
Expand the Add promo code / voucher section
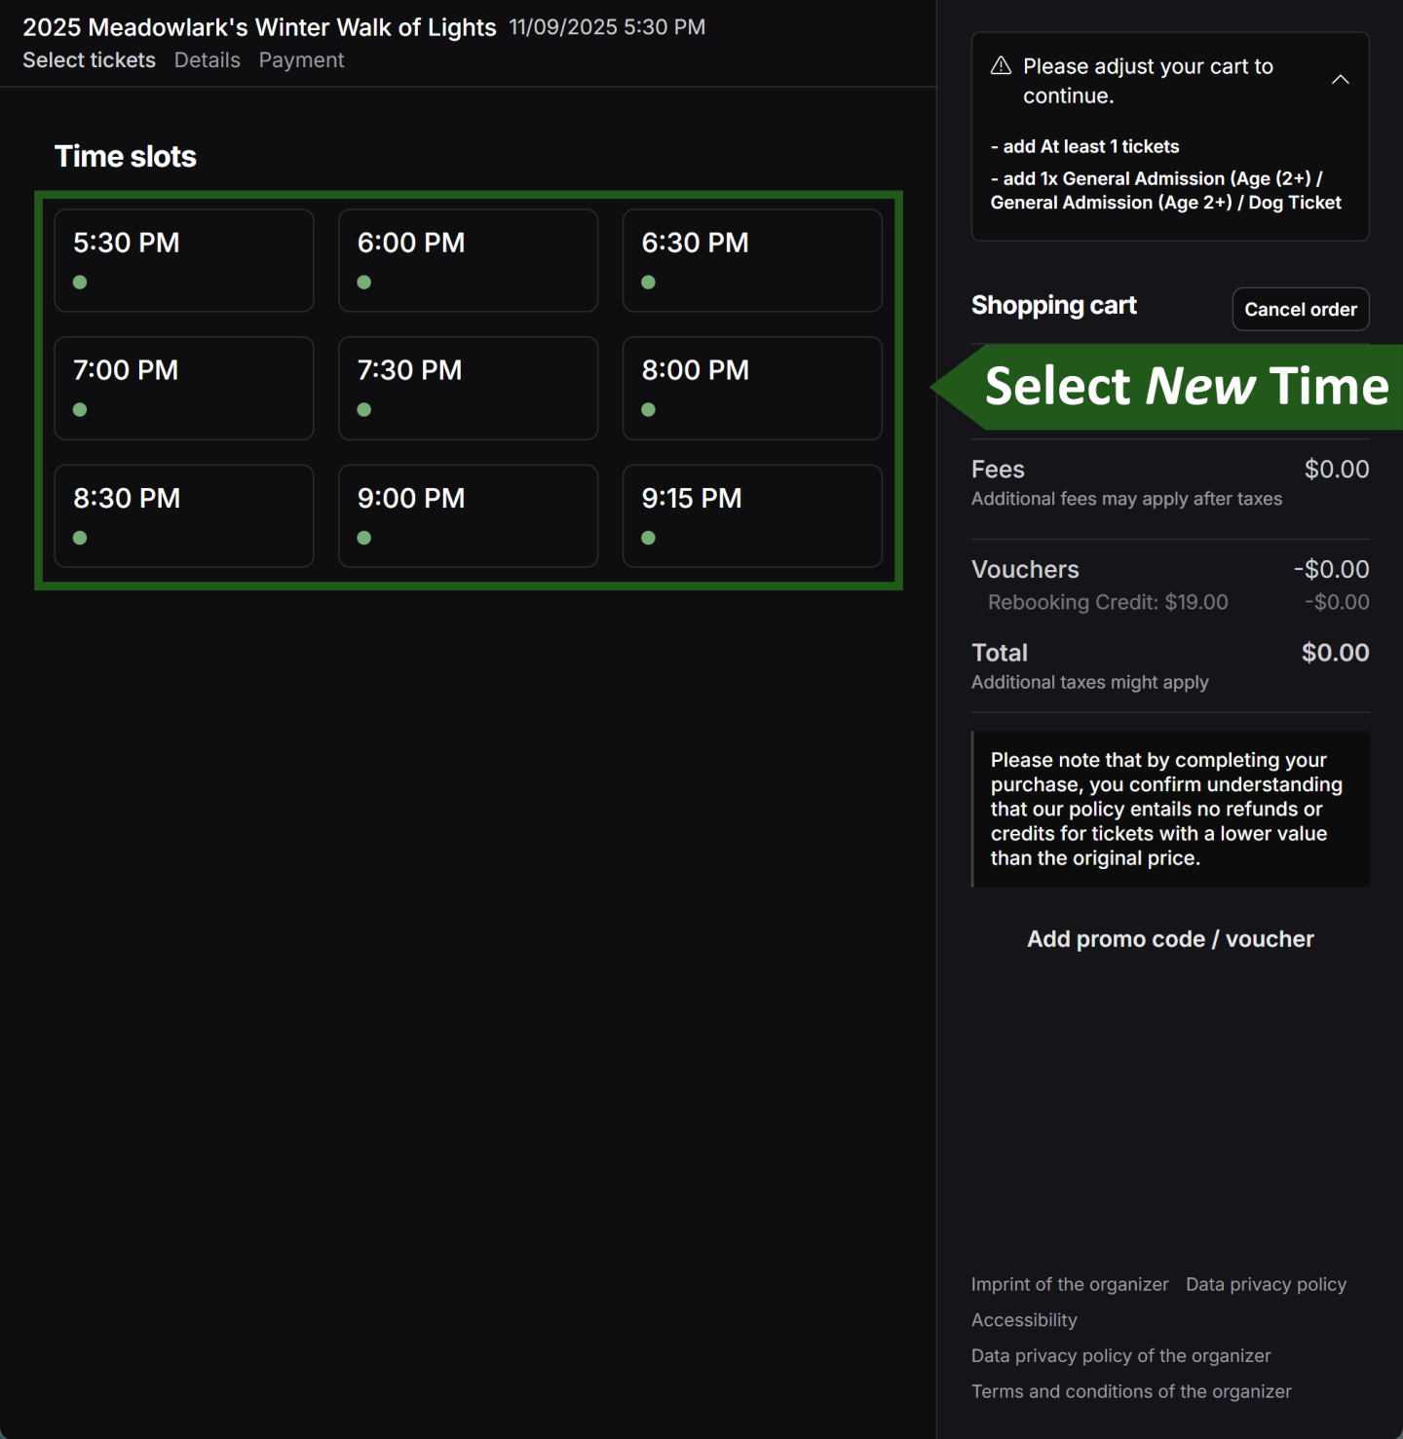tap(1169, 938)
